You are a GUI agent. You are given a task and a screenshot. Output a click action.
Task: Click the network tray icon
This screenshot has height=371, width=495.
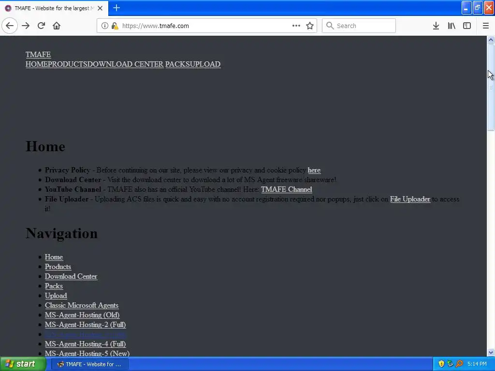pyautogui.click(x=450, y=364)
